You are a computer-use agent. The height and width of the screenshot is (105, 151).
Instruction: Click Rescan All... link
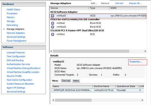pyautogui.click(x=135, y=3)
